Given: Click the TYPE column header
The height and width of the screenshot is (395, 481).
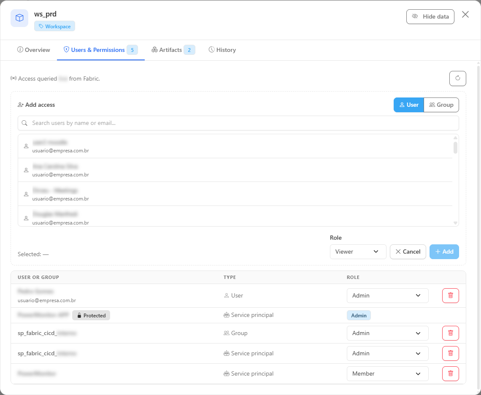Looking at the screenshot, I should coord(230,277).
